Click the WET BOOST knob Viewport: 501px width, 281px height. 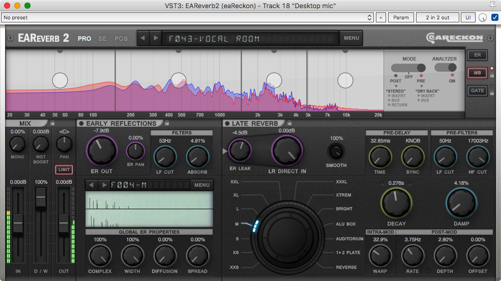tap(41, 144)
